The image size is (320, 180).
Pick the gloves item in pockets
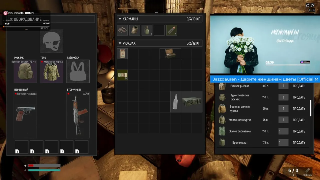[x=122, y=30]
